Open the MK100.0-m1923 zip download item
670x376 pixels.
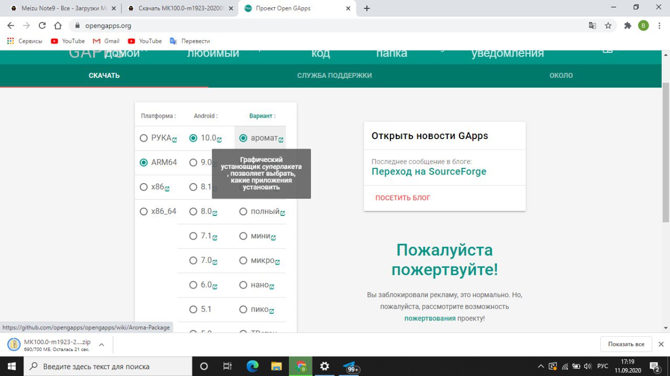pos(50,345)
